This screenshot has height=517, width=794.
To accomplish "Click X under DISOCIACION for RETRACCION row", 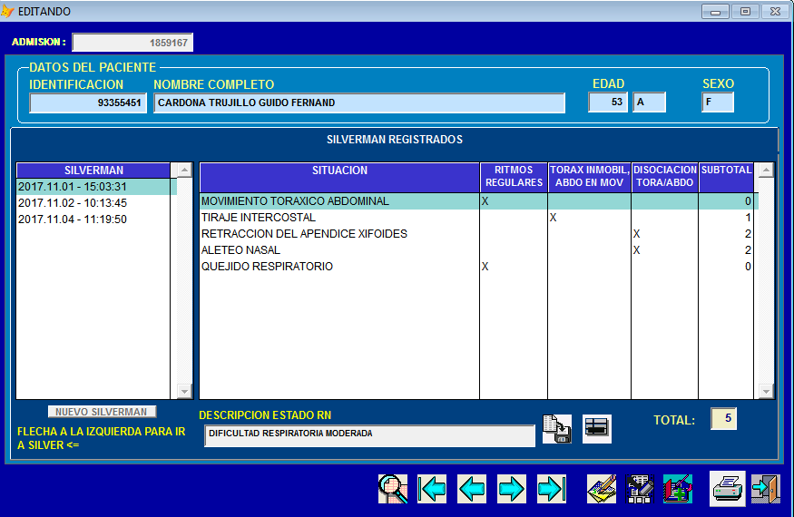I will 636,233.
